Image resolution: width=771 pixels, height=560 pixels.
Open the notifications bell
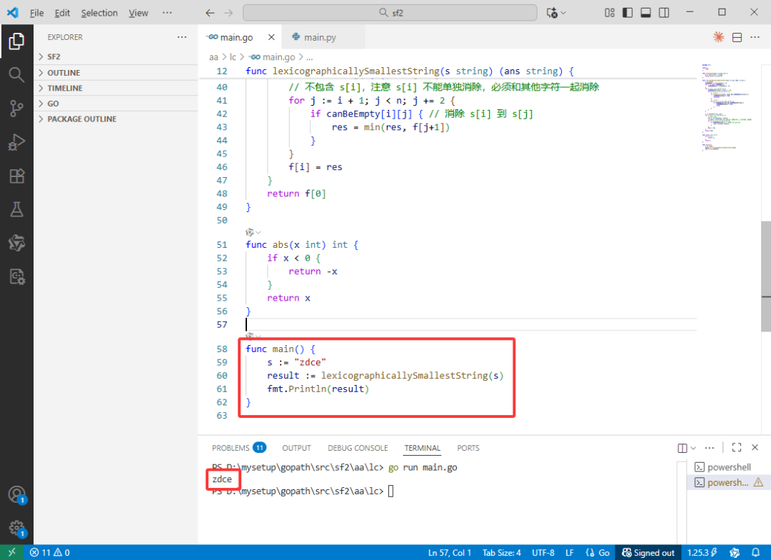click(x=756, y=553)
